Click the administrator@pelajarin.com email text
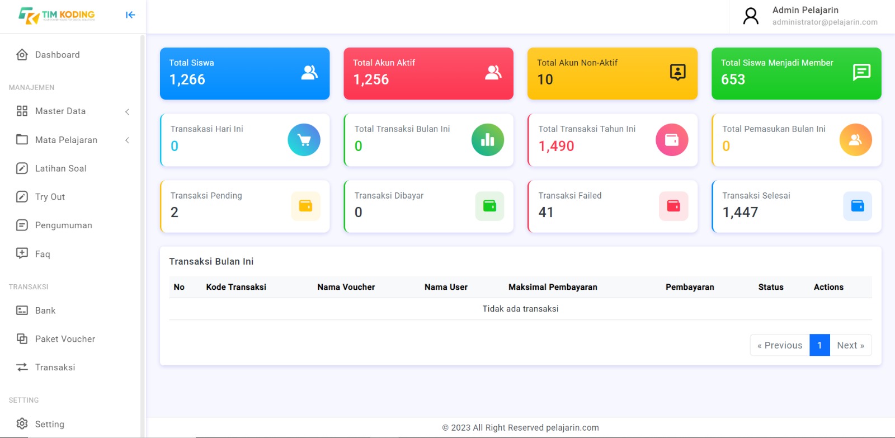Image resolution: width=895 pixels, height=438 pixels. [825, 22]
